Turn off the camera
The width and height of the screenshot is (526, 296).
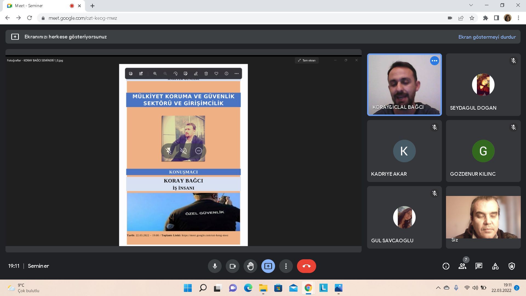coord(233,266)
